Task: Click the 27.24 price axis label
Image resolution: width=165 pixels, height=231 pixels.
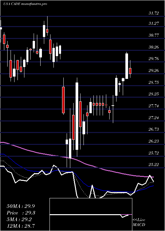Action: pos(154,117)
